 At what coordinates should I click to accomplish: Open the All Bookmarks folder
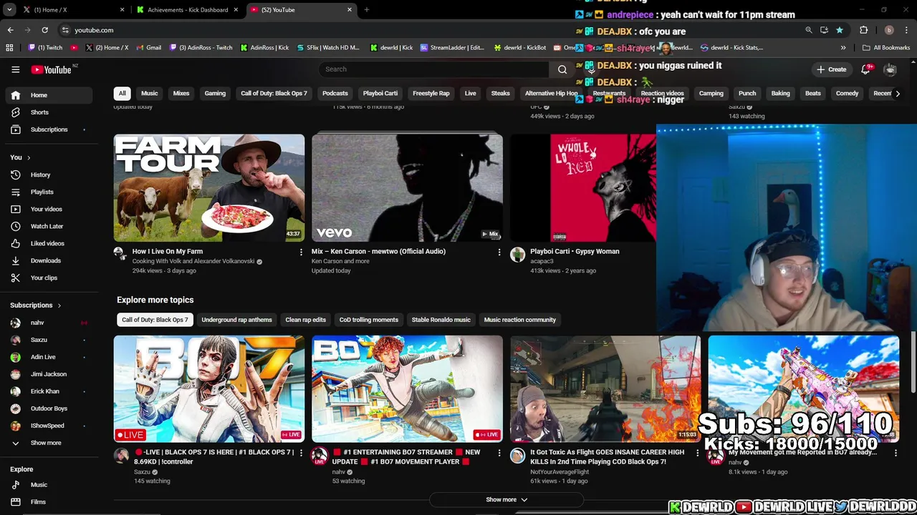click(x=886, y=48)
